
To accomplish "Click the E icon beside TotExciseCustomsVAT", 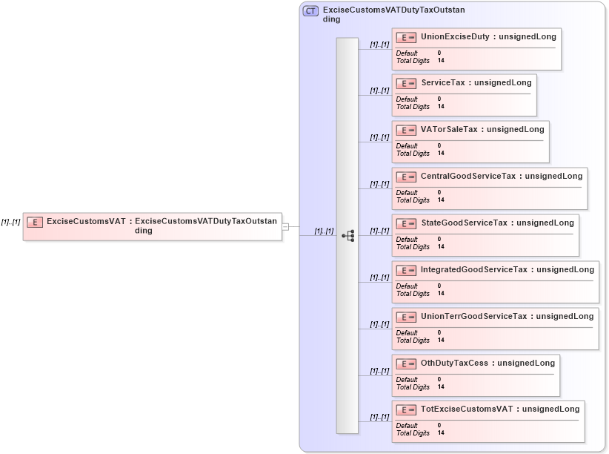I will click(x=405, y=409).
